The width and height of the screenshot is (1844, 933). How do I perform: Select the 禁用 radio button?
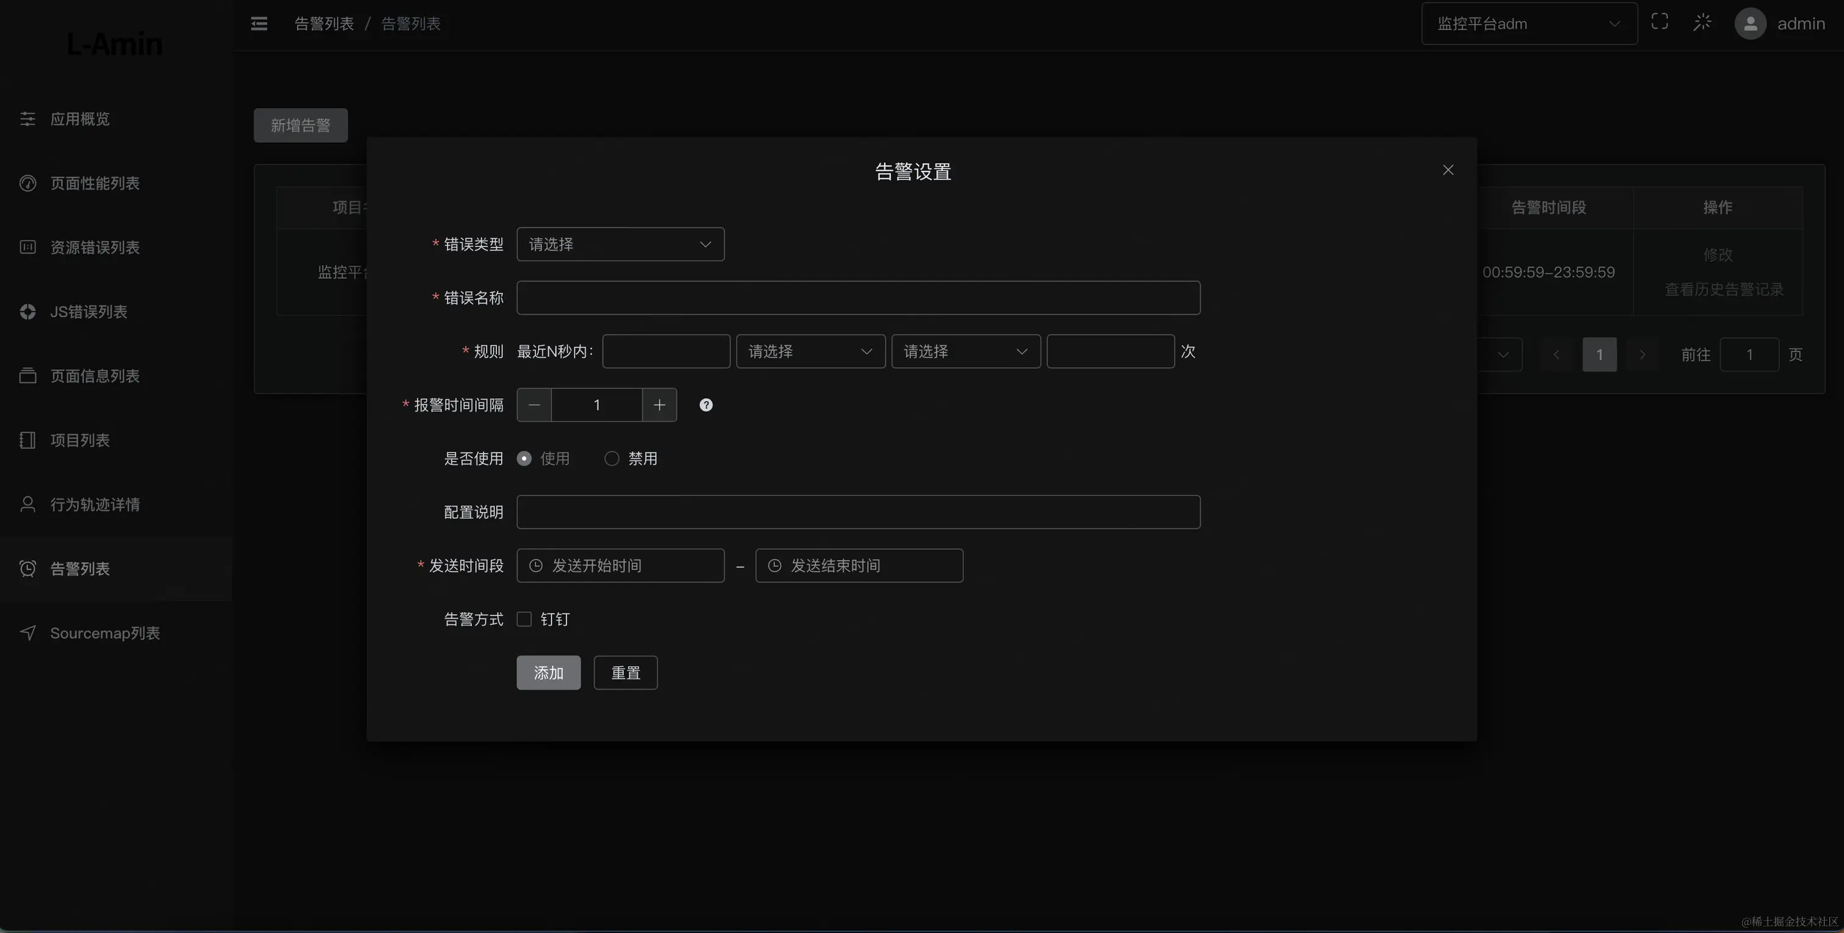pos(612,459)
